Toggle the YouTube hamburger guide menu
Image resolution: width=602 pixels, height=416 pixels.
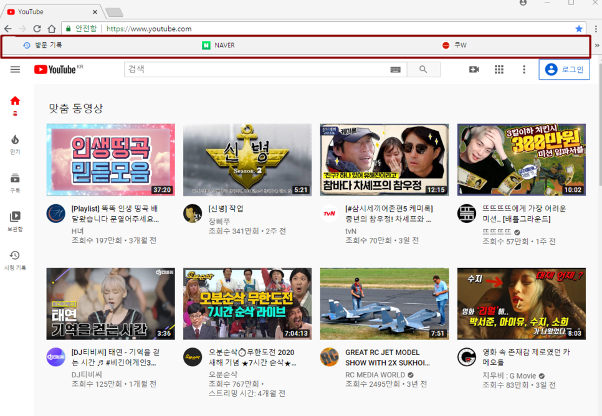(15, 70)
